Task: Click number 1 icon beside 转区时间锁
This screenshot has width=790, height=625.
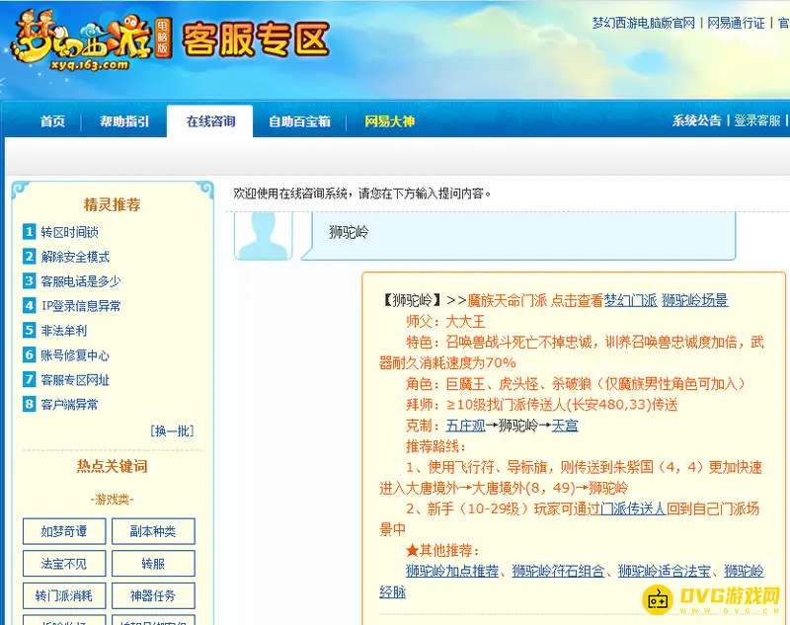Action: [30, 232]
